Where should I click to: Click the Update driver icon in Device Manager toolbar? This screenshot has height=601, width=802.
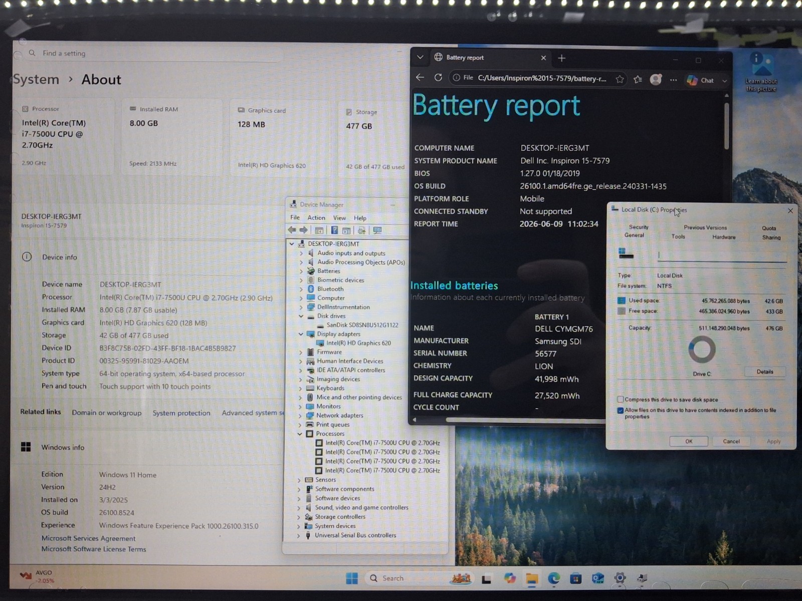(x=361, y=230)
